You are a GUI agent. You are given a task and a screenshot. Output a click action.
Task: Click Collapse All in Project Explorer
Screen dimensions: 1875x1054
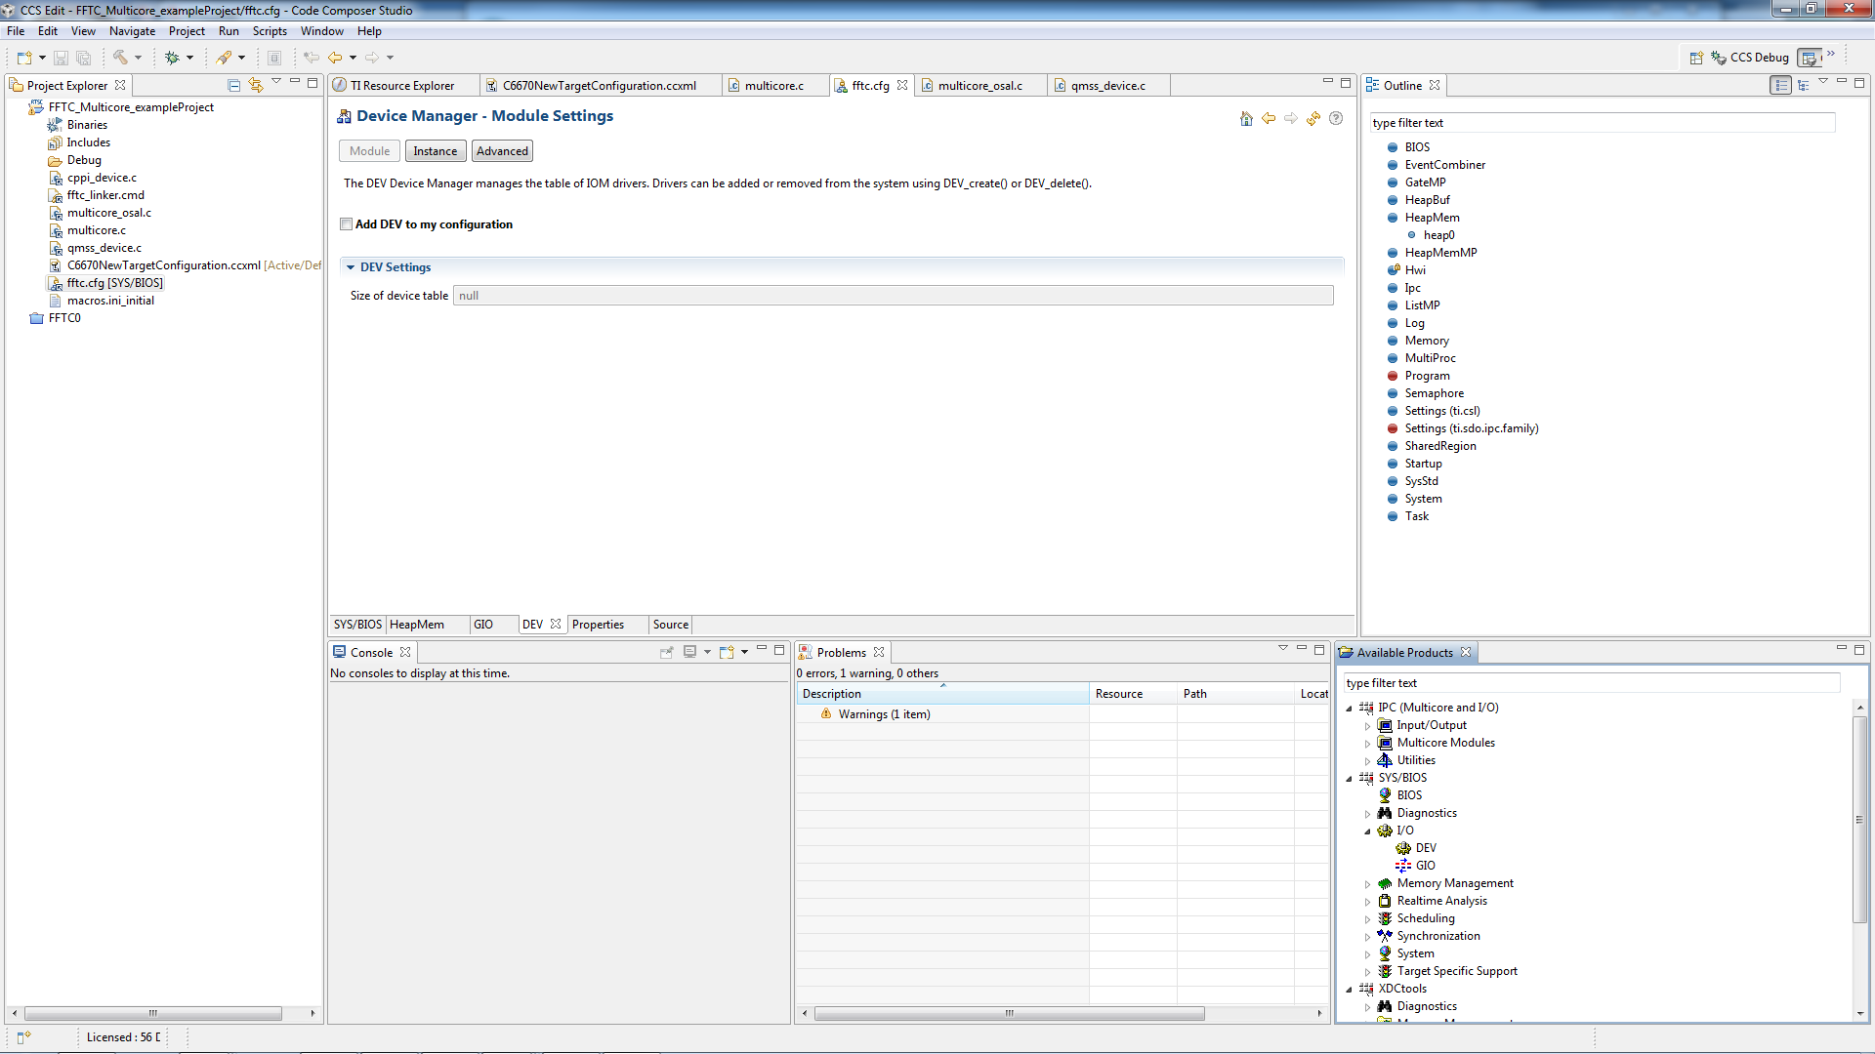tap(233, 85)
